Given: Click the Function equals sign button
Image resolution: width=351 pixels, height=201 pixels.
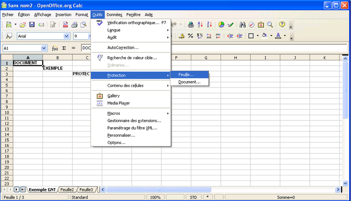Looking at the screenshot, I should pyautogui.click(x=74, y=48).
